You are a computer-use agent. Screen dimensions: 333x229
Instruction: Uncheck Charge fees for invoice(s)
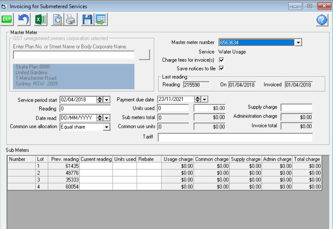pyautogui.click(x=222, y=60)
